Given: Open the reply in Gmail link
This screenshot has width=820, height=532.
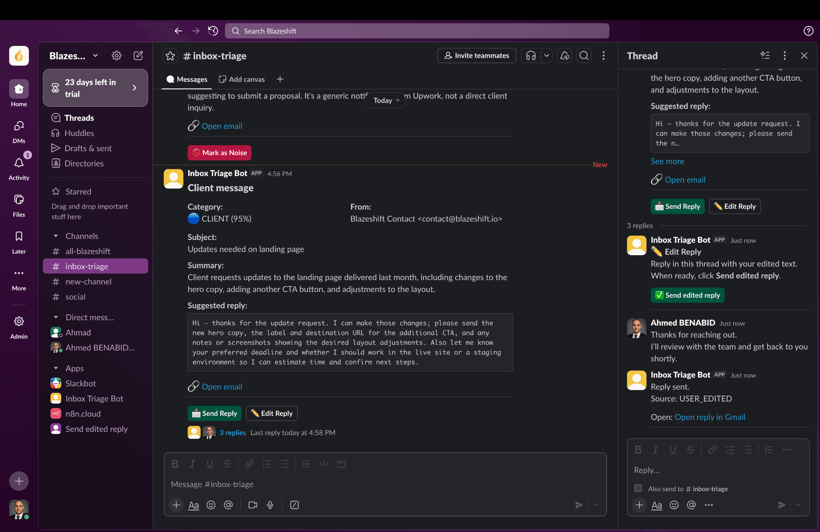Looking at the screenshot, I should tap(709, 417).
